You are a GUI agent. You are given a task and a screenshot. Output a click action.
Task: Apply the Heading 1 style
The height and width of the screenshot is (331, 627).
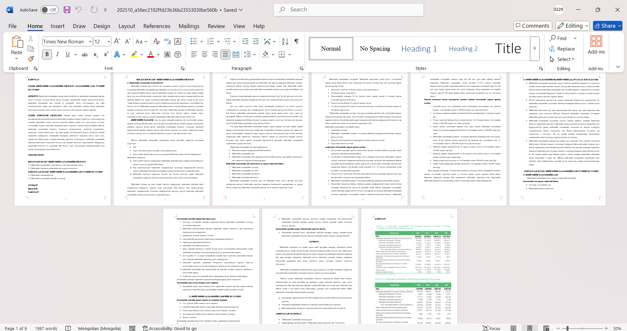click(419, 49)
